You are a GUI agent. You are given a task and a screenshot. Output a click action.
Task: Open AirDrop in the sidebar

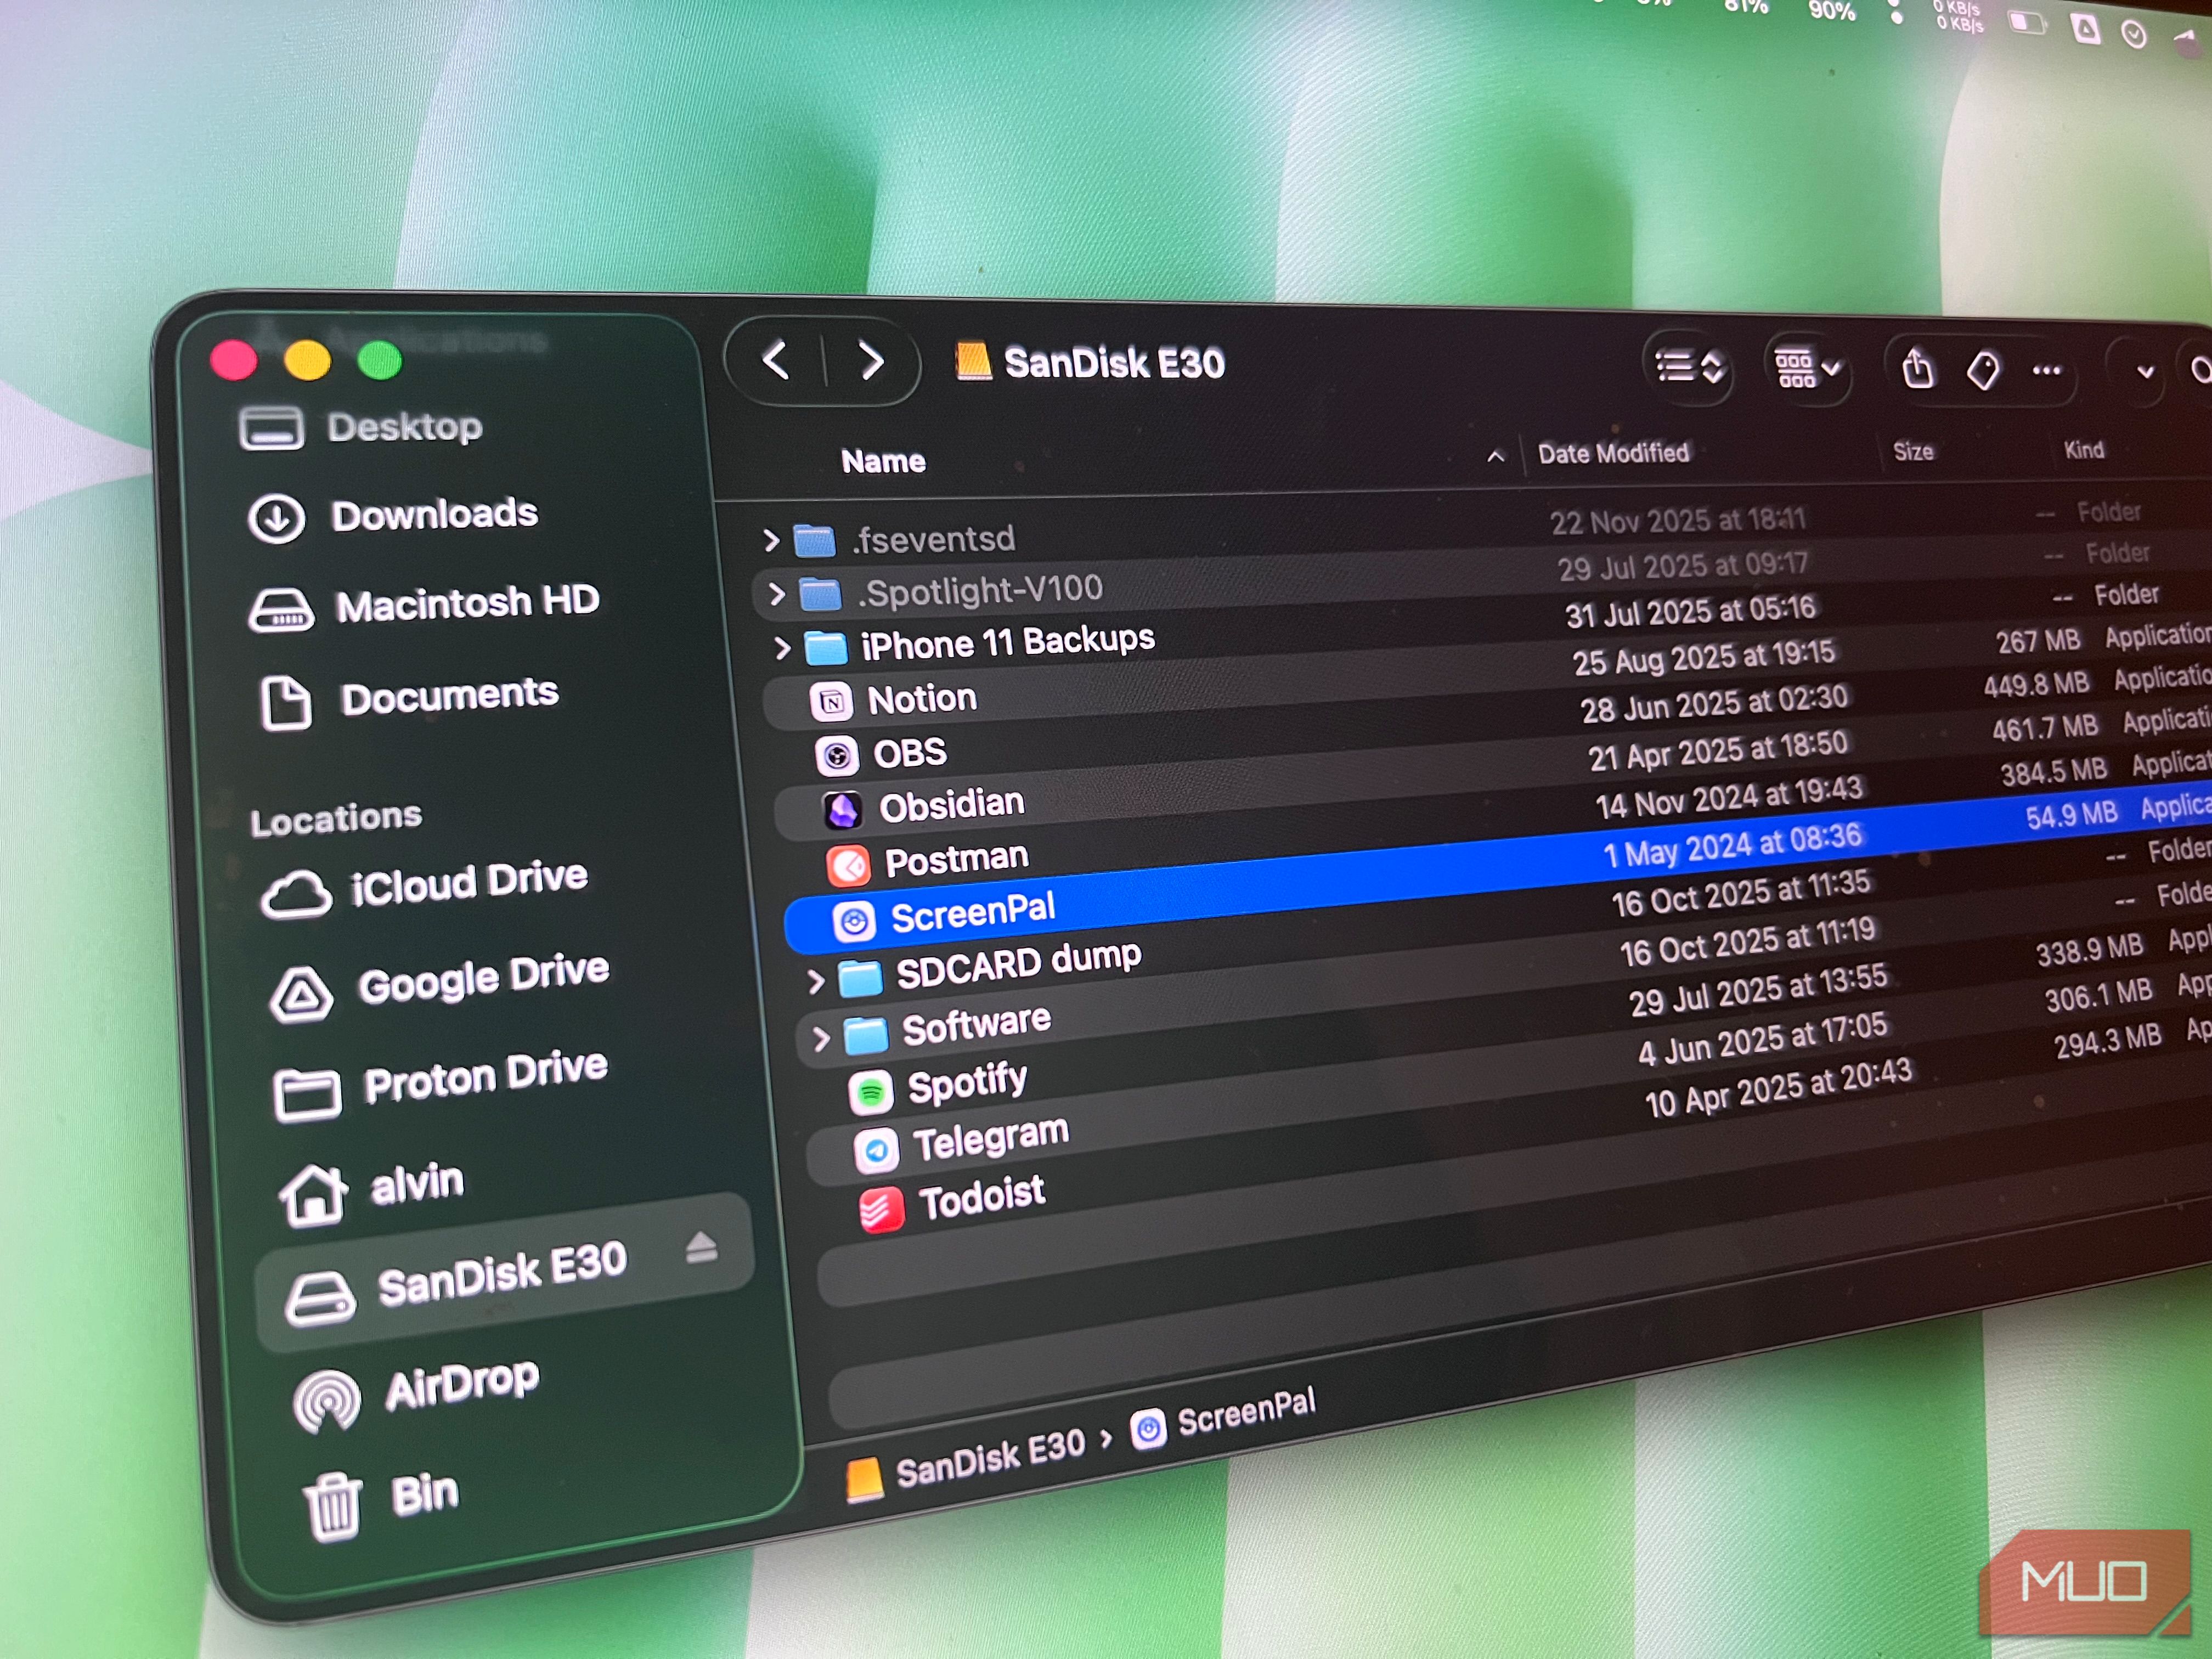pos(416,1394)
